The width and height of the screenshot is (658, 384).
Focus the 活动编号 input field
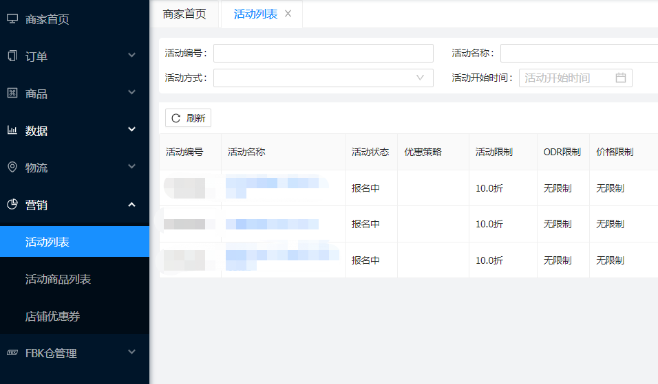[x=323, y=53]
